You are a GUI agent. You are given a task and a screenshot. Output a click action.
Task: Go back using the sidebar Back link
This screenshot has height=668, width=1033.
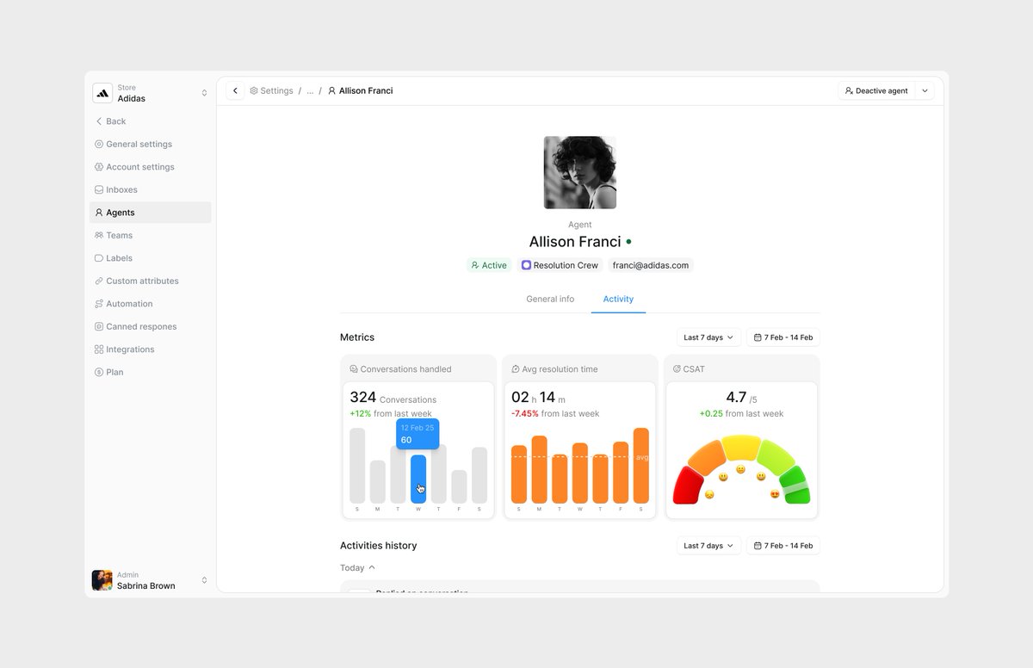(110, 121)
